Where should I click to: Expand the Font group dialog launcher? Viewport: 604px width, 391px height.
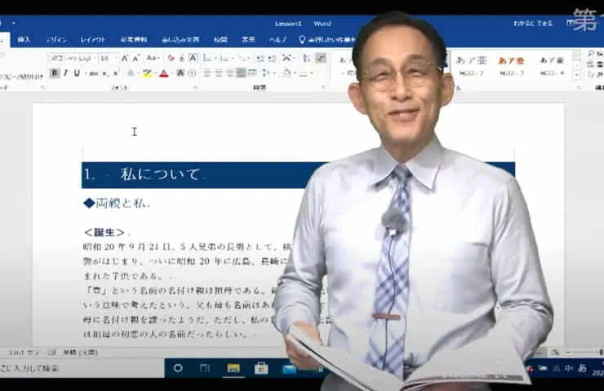[x=194, y=87]
